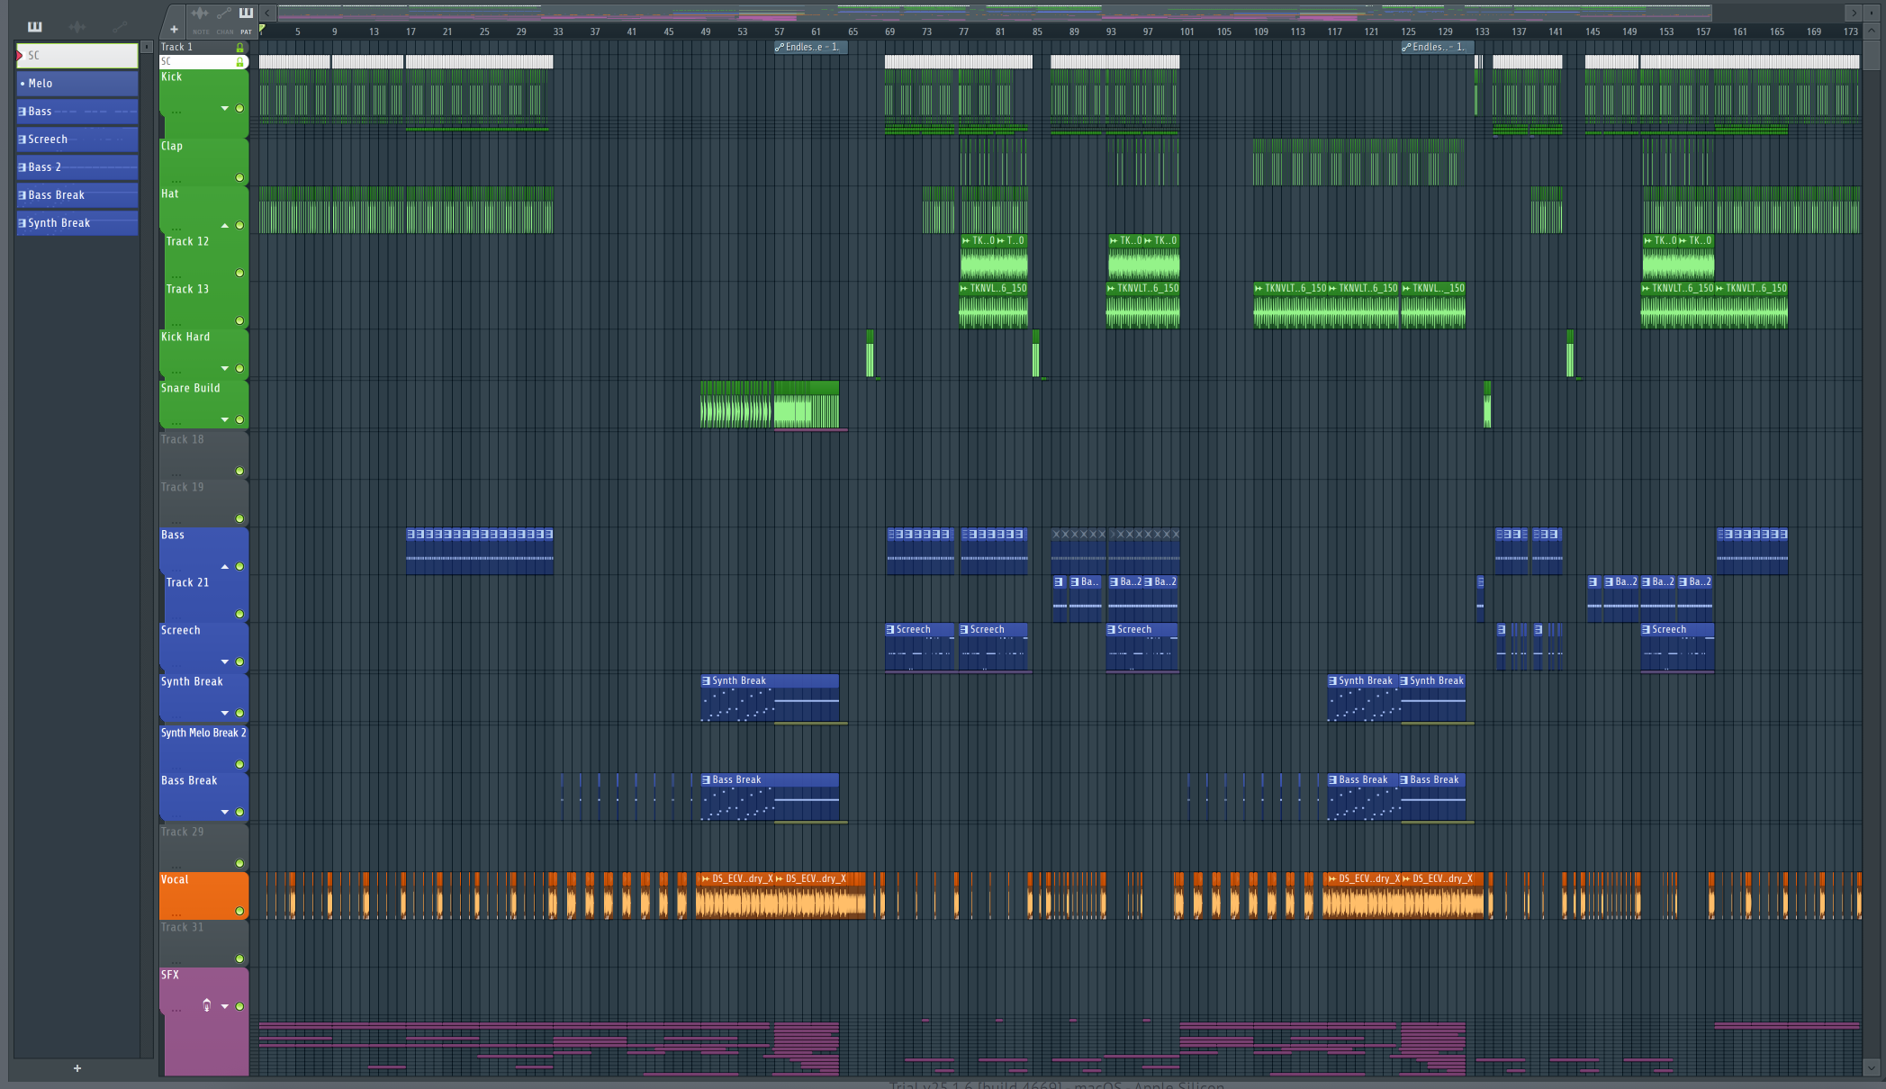
Task: Click the first Endles automation clip icon
Action: coord(780,47)
